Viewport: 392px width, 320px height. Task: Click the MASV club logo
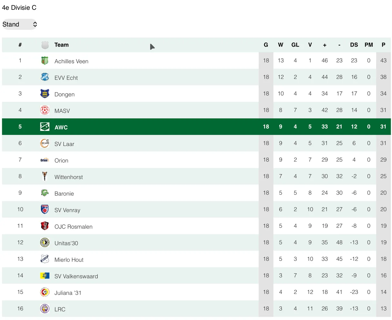45,110
